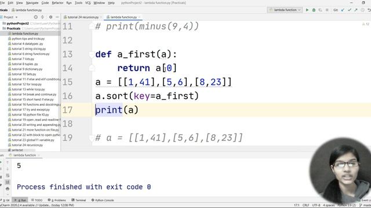Open the Python Console tool window
This screenshot has height=208, width=371.
[103, 200]
